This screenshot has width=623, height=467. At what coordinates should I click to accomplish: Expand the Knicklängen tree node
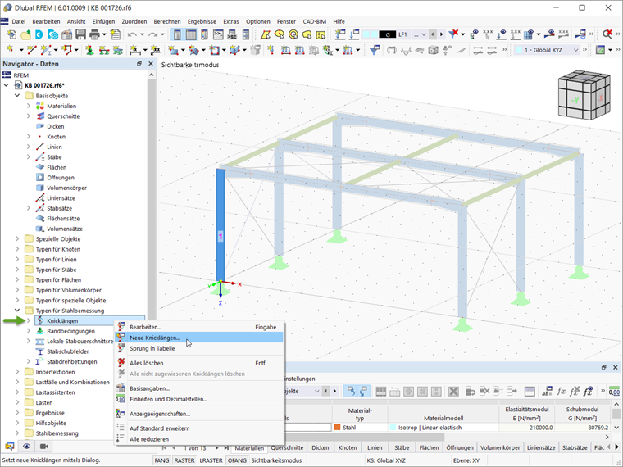coord(28,320)
